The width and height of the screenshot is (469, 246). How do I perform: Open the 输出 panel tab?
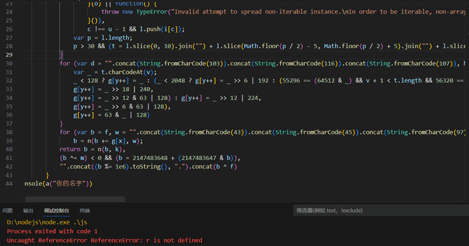click(x=28, y=210)
